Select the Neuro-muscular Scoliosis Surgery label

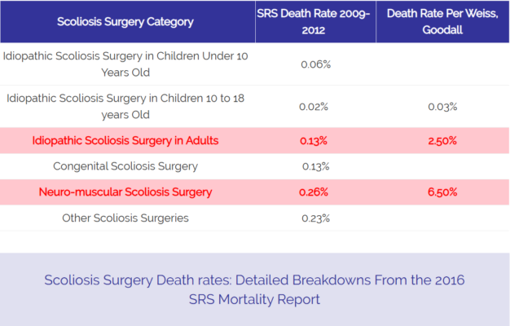point(125,192)
